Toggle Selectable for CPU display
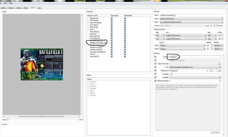Viewport: 228px width, 137px height. [112, 20]
